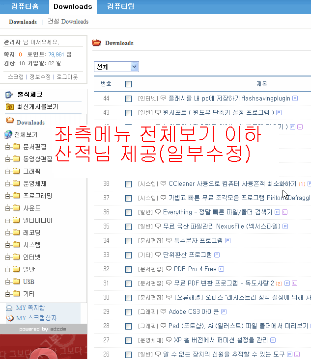Collapse the 그래픽 tree node
The width and height of the screenshot is (311, 359).
[x=7, y=171]
